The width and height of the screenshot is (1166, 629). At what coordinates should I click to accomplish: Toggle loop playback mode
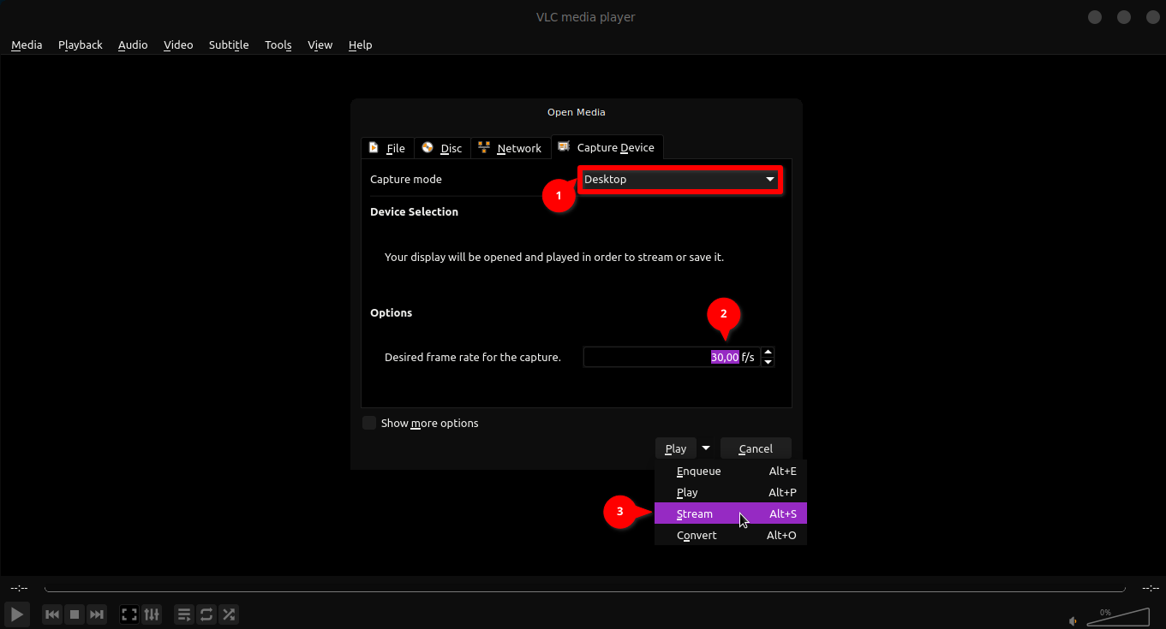(206, 614)
